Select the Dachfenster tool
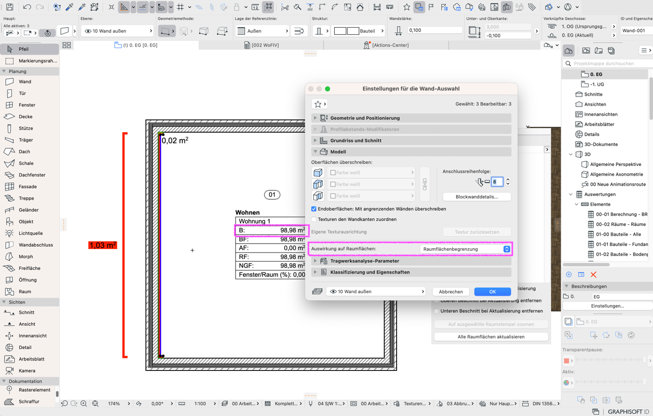 click(29, 175)
